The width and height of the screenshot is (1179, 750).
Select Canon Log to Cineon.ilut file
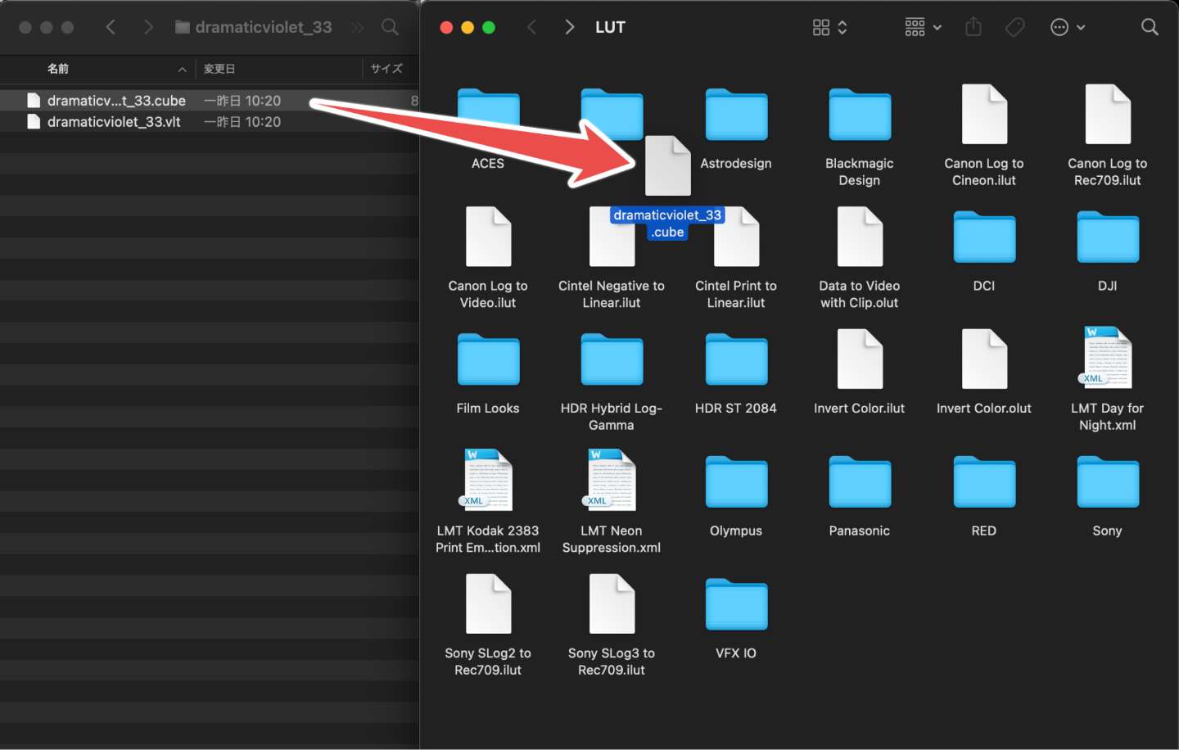(984, 115)
